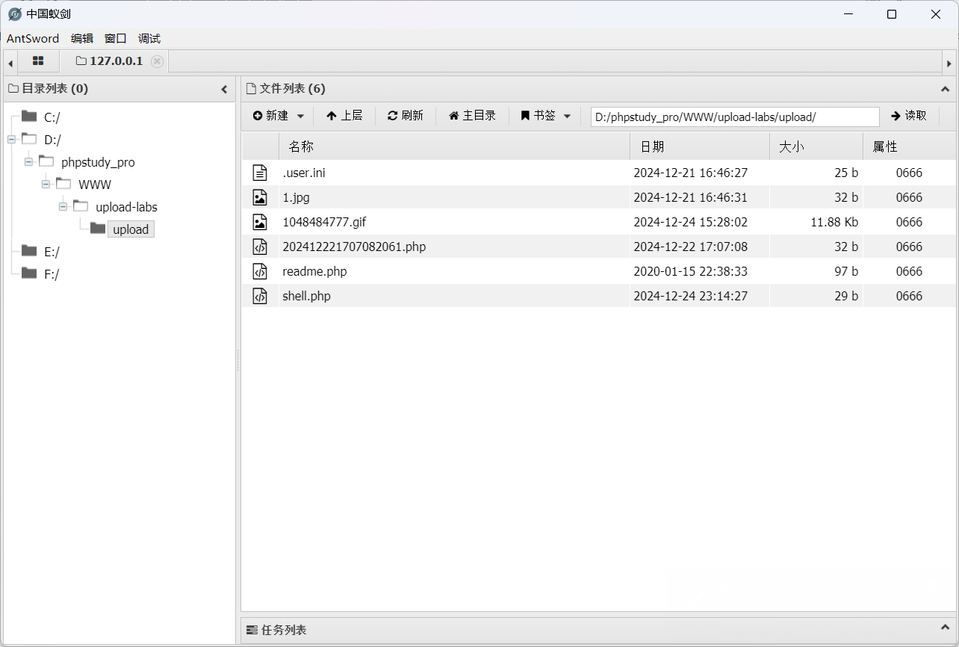Sort by the 日期 column header
Screen dimensions: 959x647
(700, 146)
